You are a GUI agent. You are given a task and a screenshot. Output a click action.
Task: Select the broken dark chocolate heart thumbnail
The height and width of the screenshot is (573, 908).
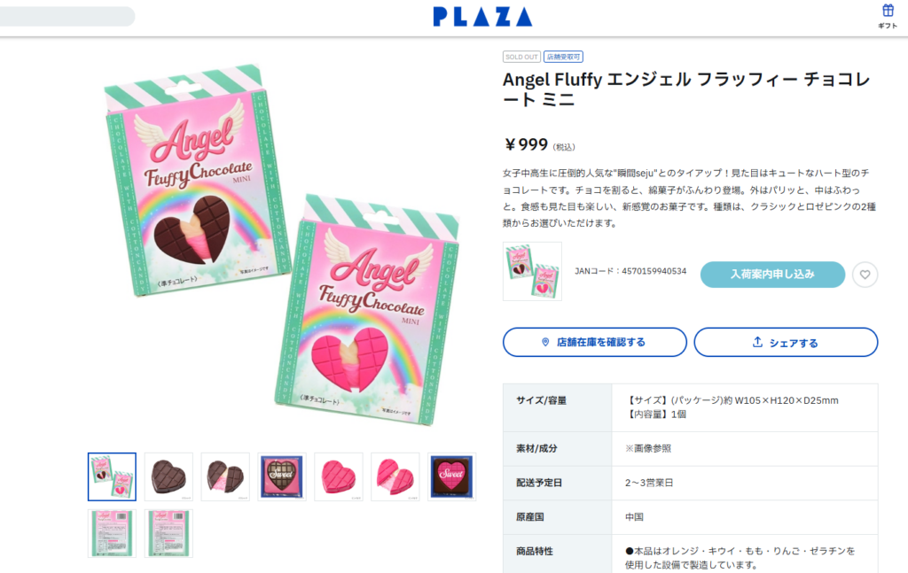point(225,476)
